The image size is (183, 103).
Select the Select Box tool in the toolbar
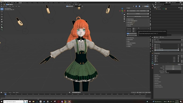click(x=2, y=9)
